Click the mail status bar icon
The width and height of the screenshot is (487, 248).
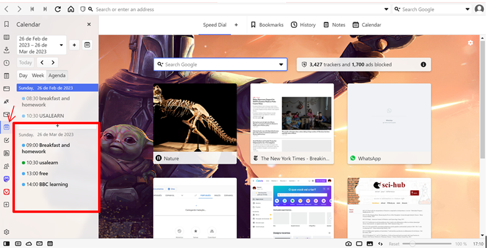coord(40,243)
